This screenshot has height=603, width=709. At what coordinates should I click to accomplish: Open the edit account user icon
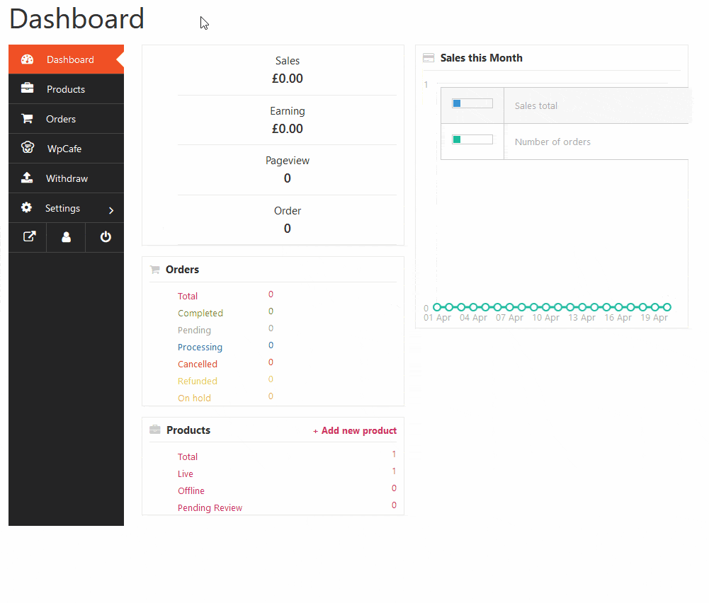(x=66, y=237)
